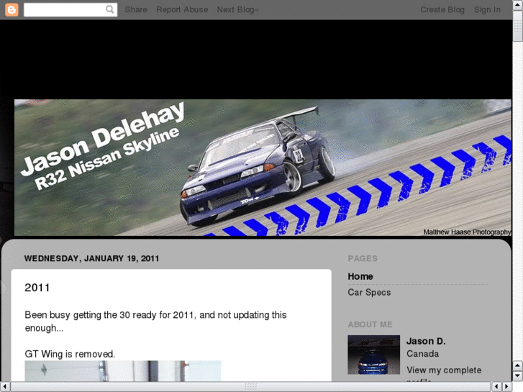
Task: Select the Home page tab
Action: pyautogui.click(x=360, y=276)
